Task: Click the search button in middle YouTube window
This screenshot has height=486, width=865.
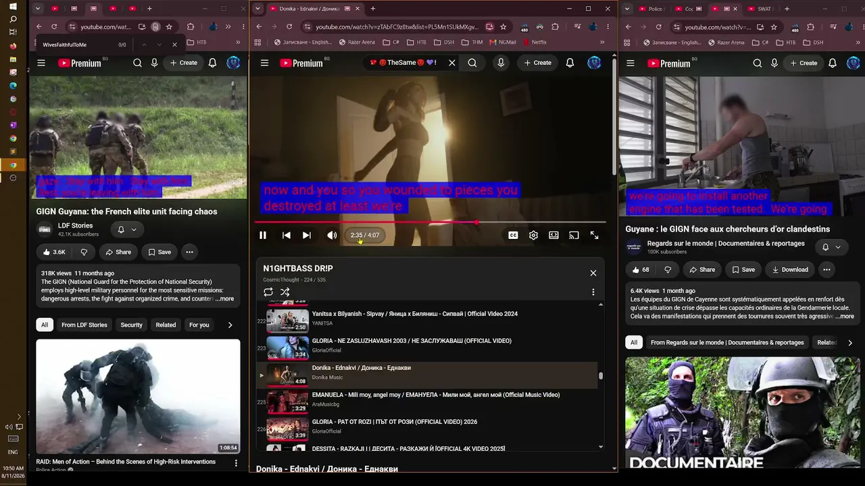Action: pos(472,63)
